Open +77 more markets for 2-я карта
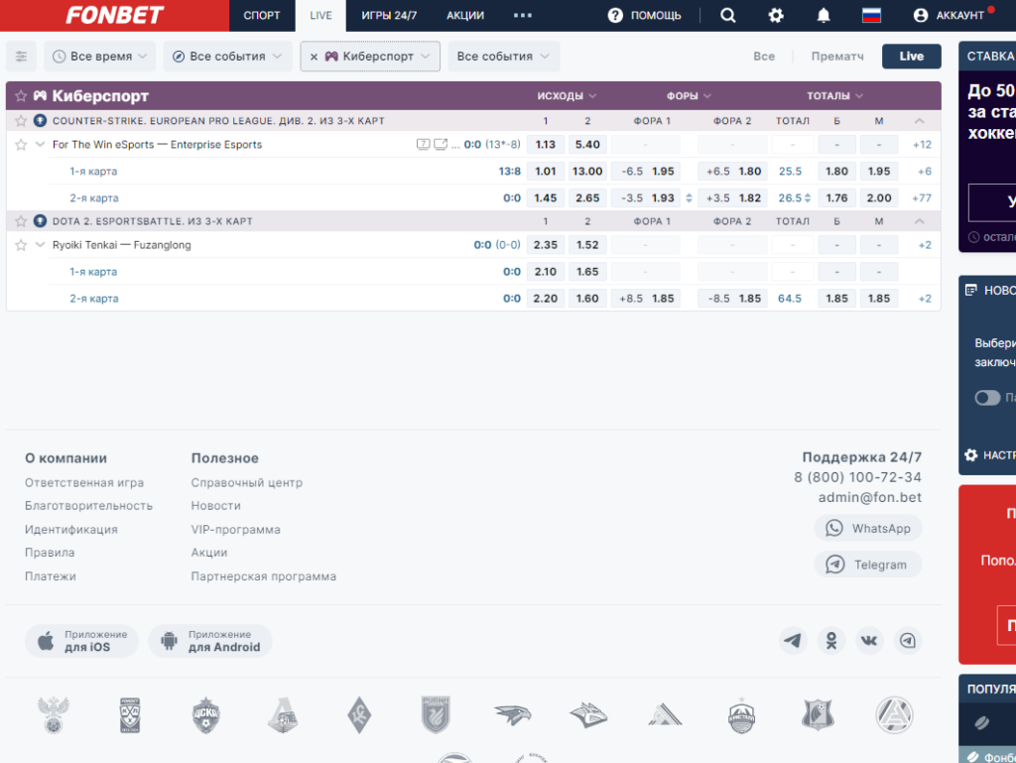This screenshot has width=1016, height=763. coord(922,198)
